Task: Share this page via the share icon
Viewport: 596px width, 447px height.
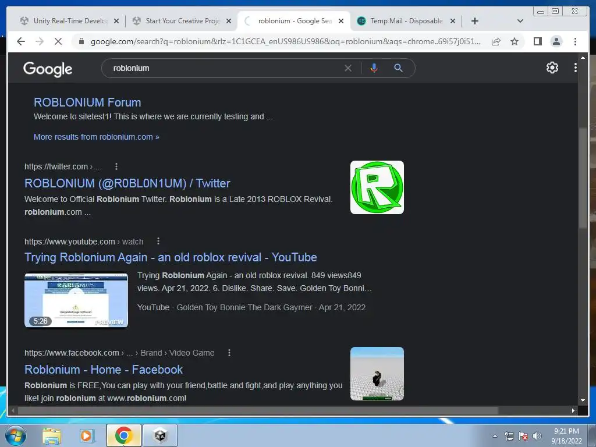Action: pyautogui.click(x=496, y=41)
